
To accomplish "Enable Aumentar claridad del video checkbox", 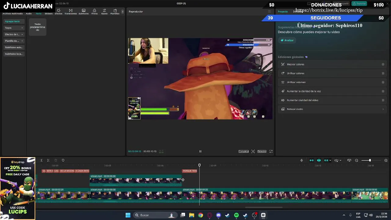I will click(x=383, y=100).
